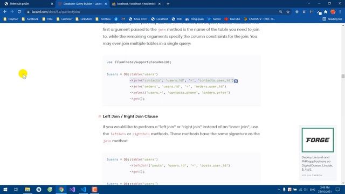This screenshot has width=345, height=194.
Task: Click the Left Join / Right Join Clause heading
Action: (130, 116)
